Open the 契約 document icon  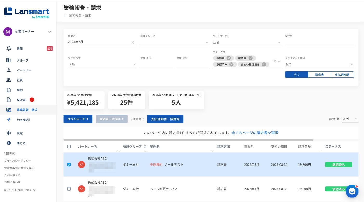(x=9, y=90)
